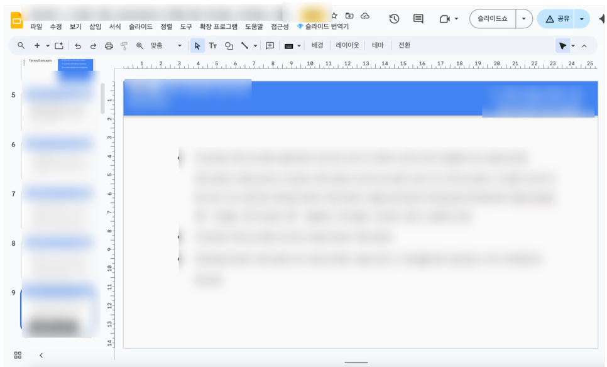Image resolution: width=607 pixels, height=367 pixels.
Task: Star this presentation
Action: [x=334, y=16]
